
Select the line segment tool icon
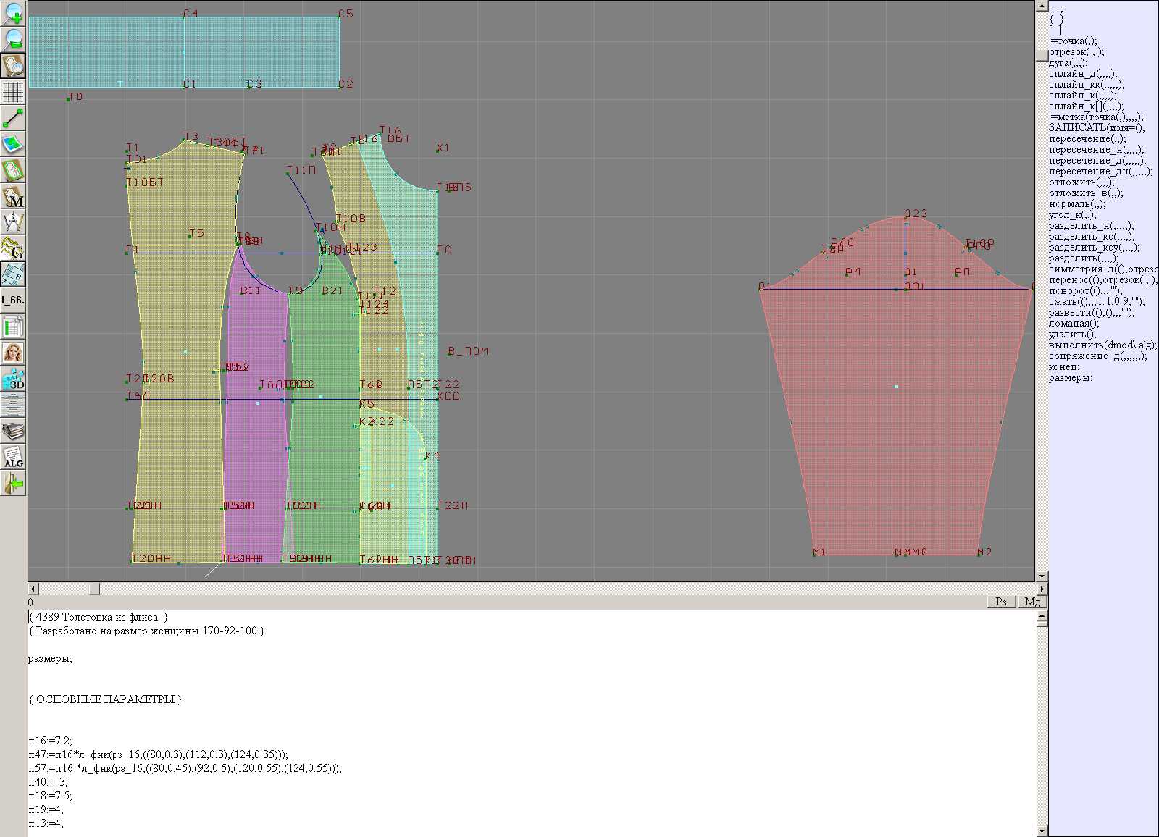click(13, 118)
